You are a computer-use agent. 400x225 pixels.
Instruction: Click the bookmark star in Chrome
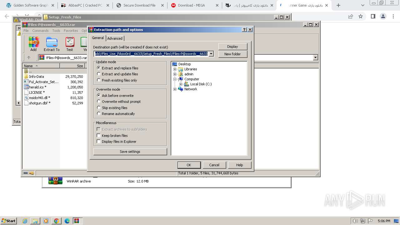pyautogui.click(x=361, y=16)
